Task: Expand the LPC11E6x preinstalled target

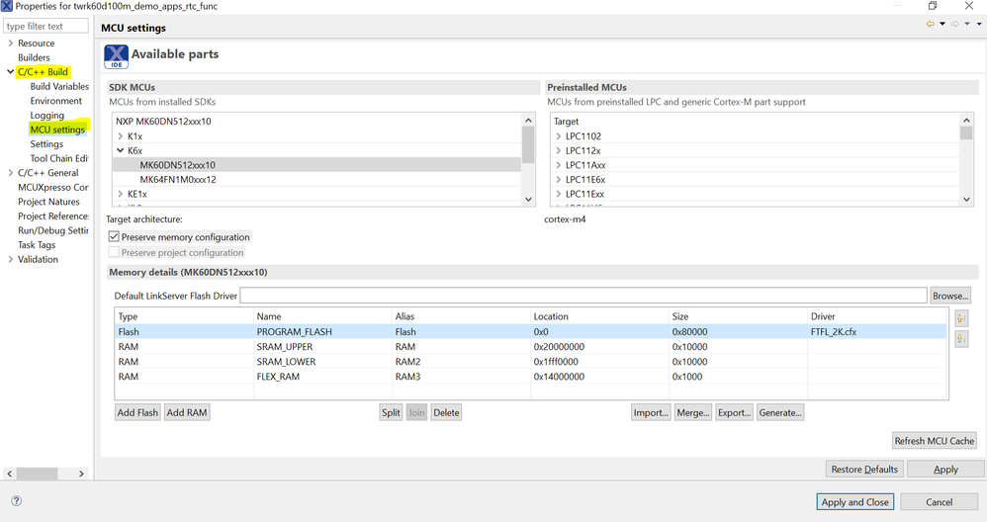Action: pyautogui.click(x=559, y=179)
